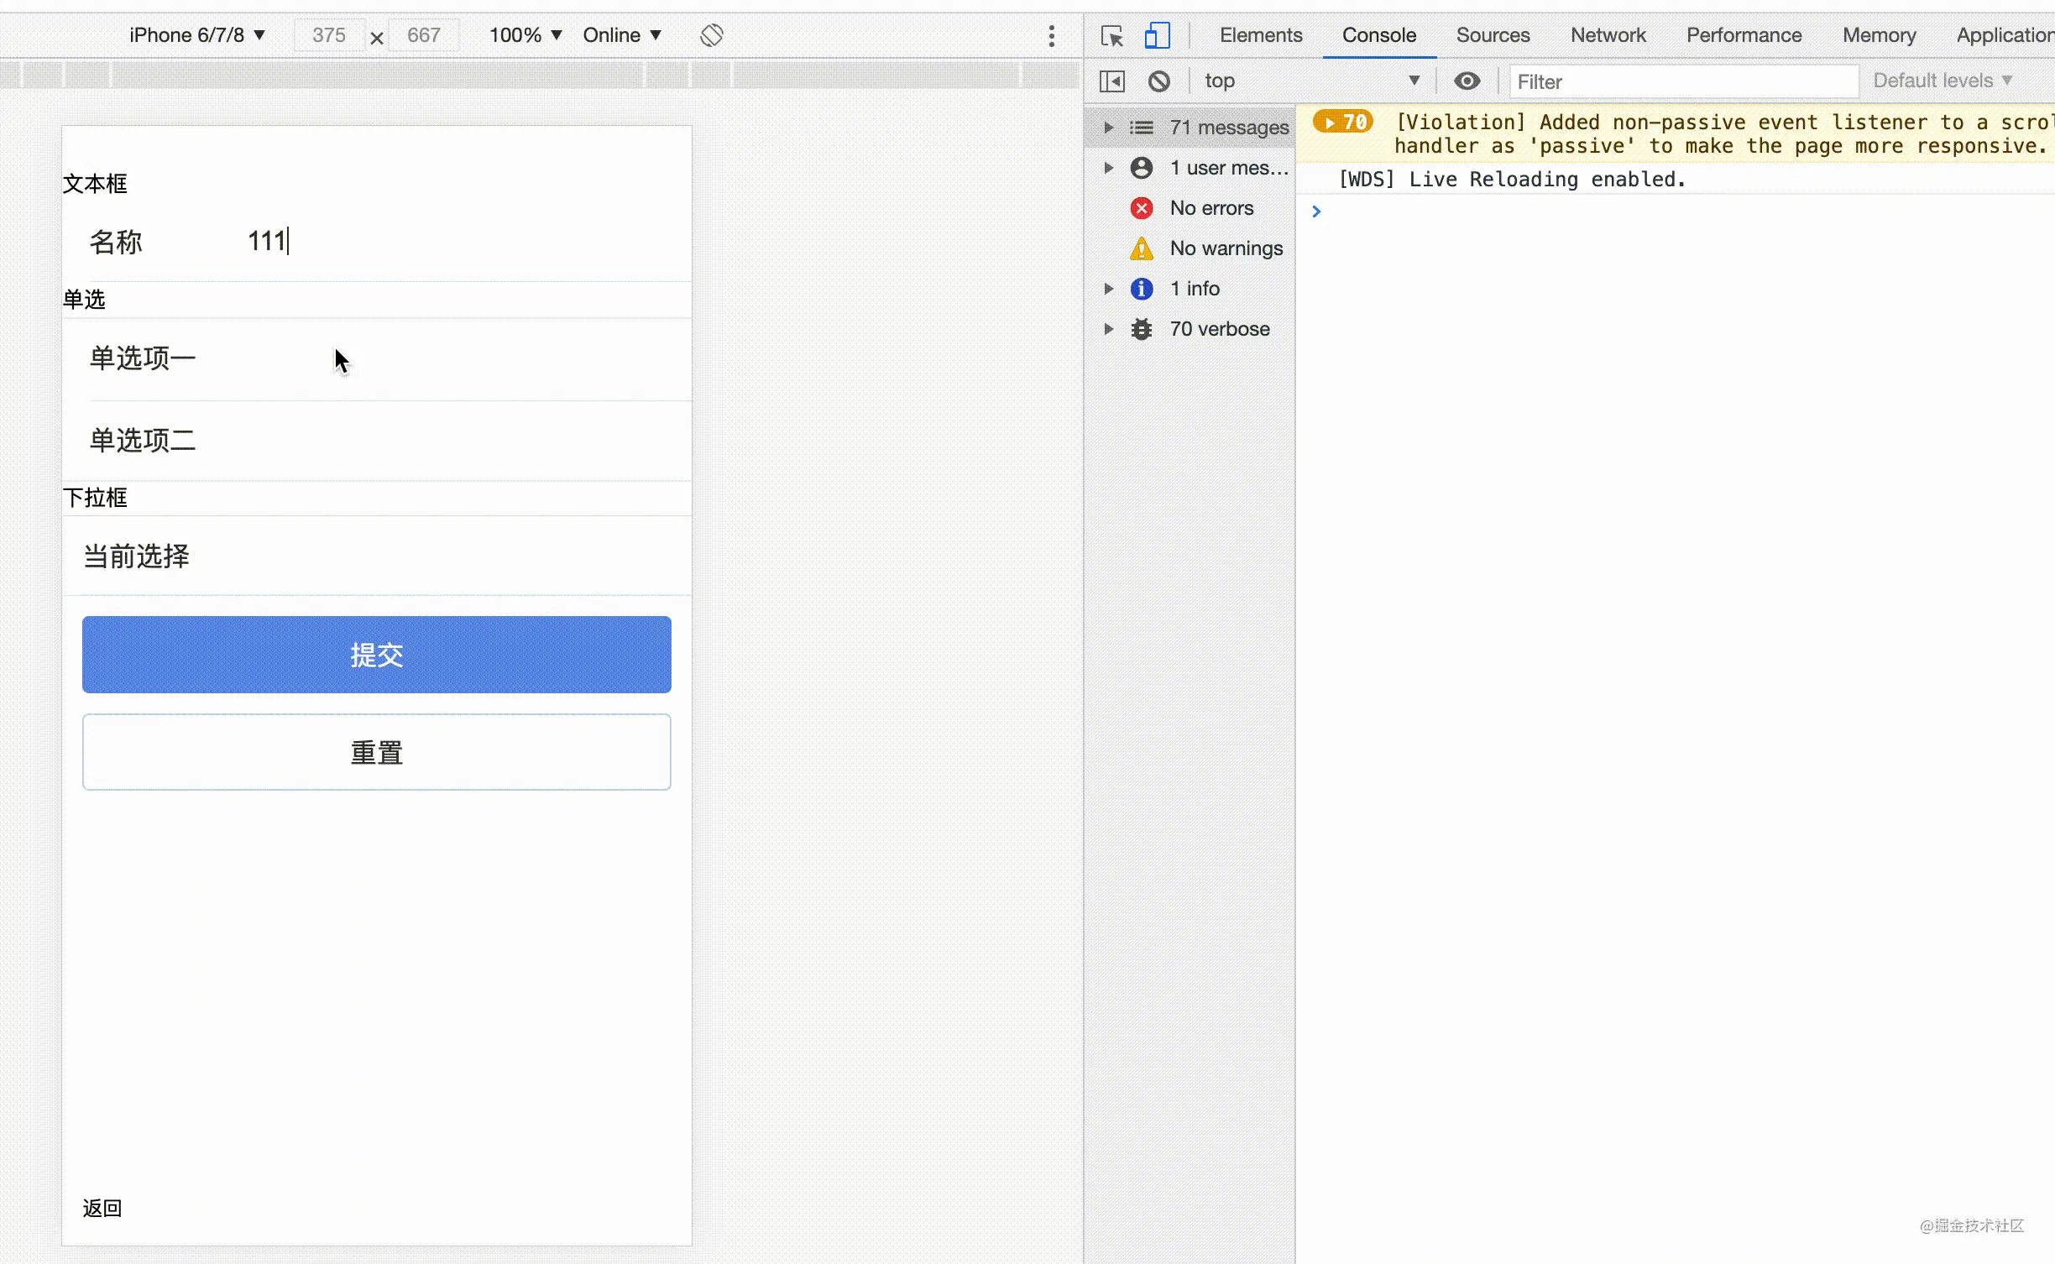This screenshot has width=2055, height=1264.
Task: Toggle the device toolbar icon
Action: tap(1157, 36)
